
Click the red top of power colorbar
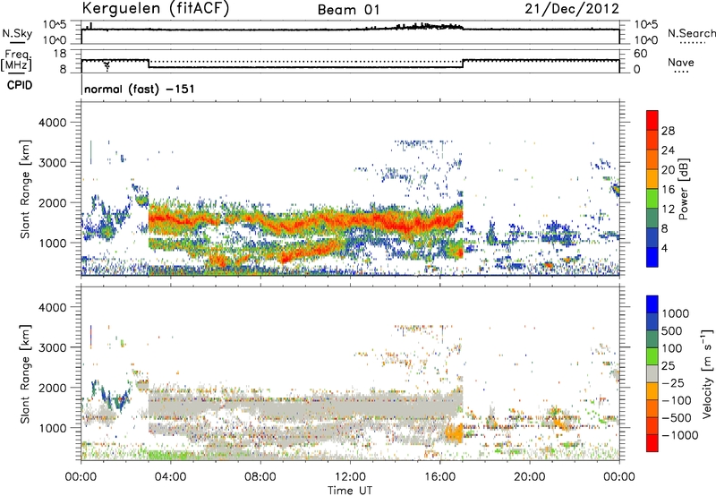652,120
